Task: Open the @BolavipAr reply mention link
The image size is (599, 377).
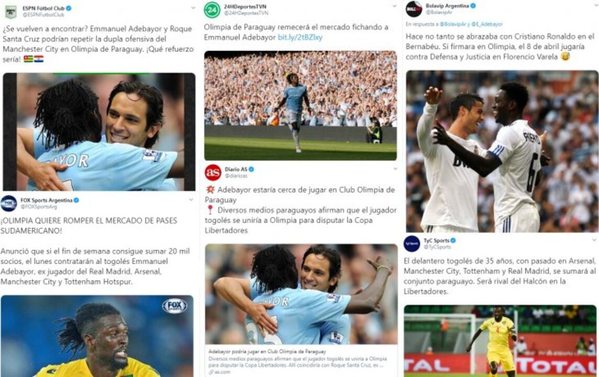Action: [x=452, y=24]
